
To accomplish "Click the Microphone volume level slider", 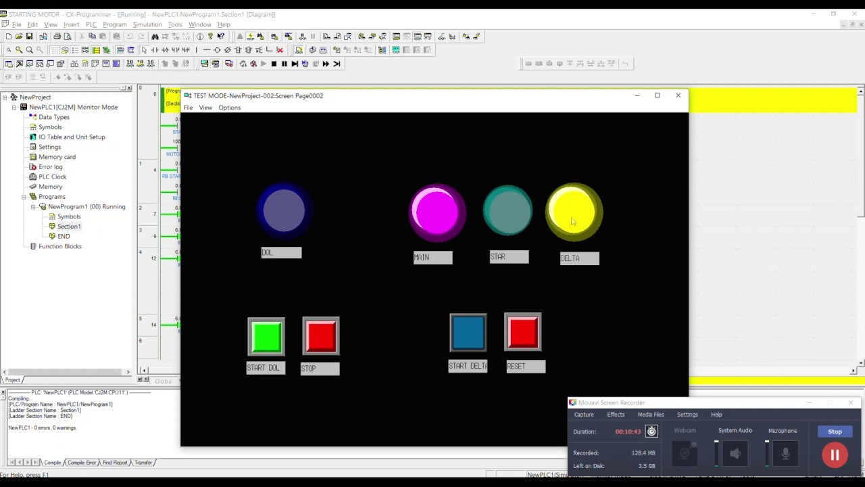I will pos(766,453).
